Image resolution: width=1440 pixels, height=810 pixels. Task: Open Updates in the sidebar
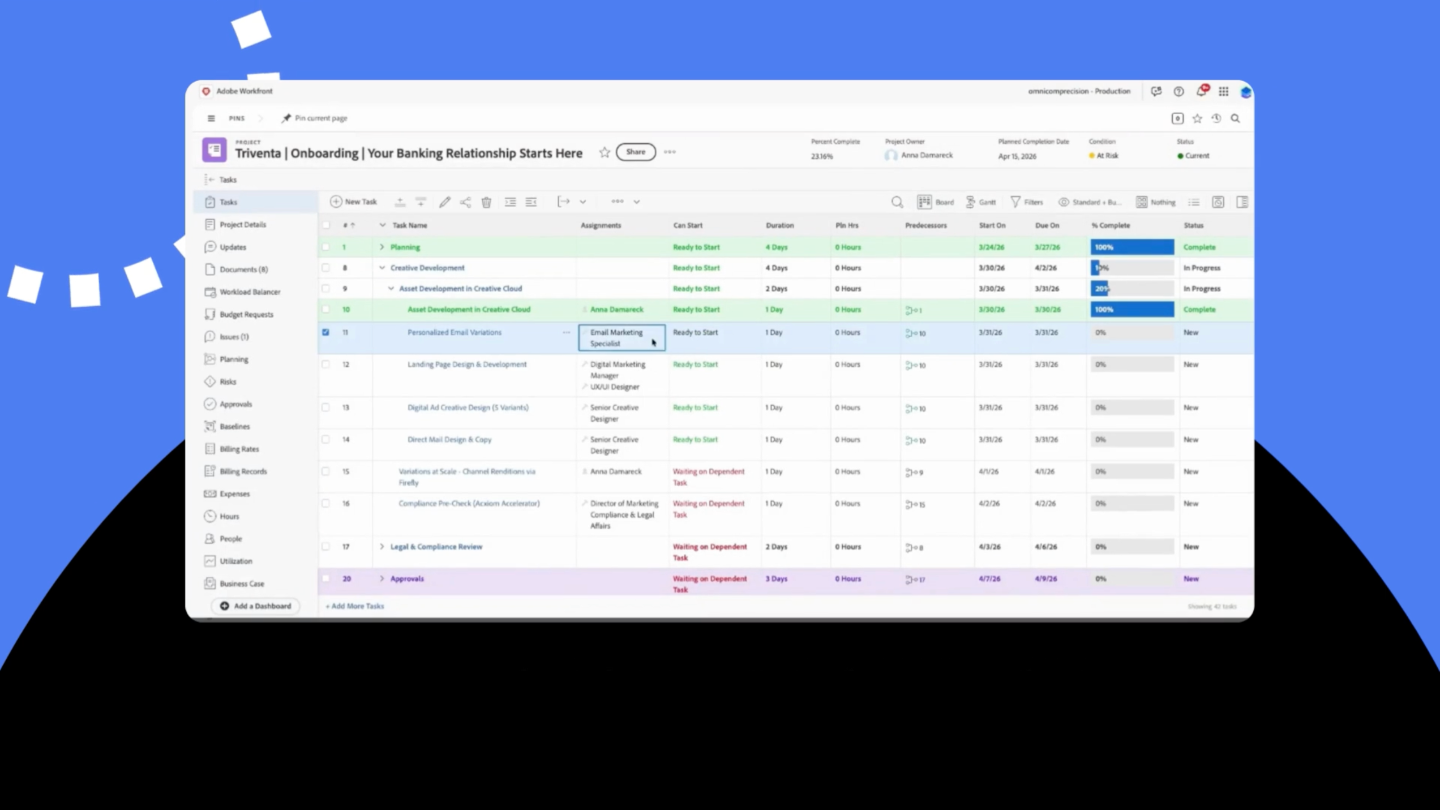point(232,247)
